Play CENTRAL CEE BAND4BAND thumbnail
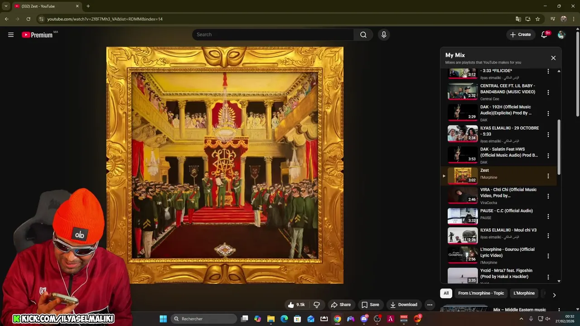Image resolution: width=580 pixels, height=326 pixels. [463, 92]
